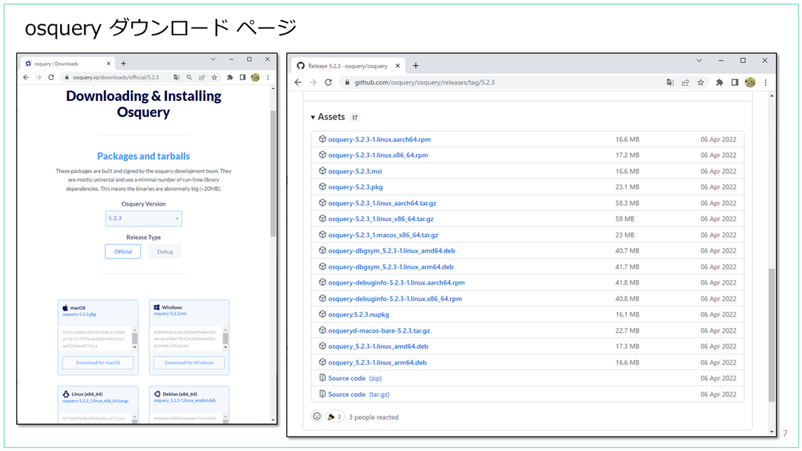Collapse the Assets section
This screenshot has height=451, width=802.
[x=312, y=116]
